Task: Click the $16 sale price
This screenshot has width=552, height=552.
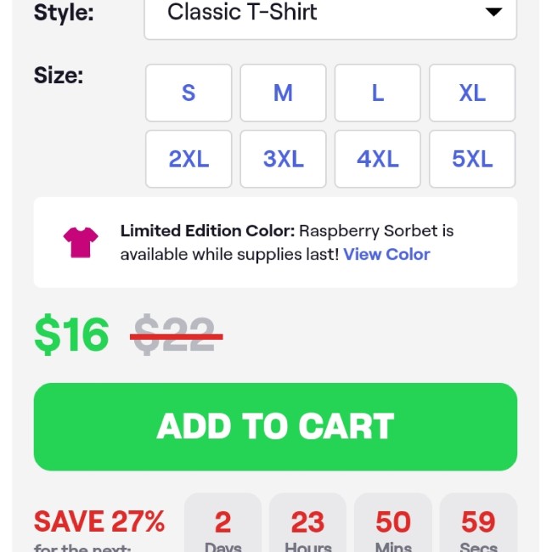Action: click(x=72, y=335)
